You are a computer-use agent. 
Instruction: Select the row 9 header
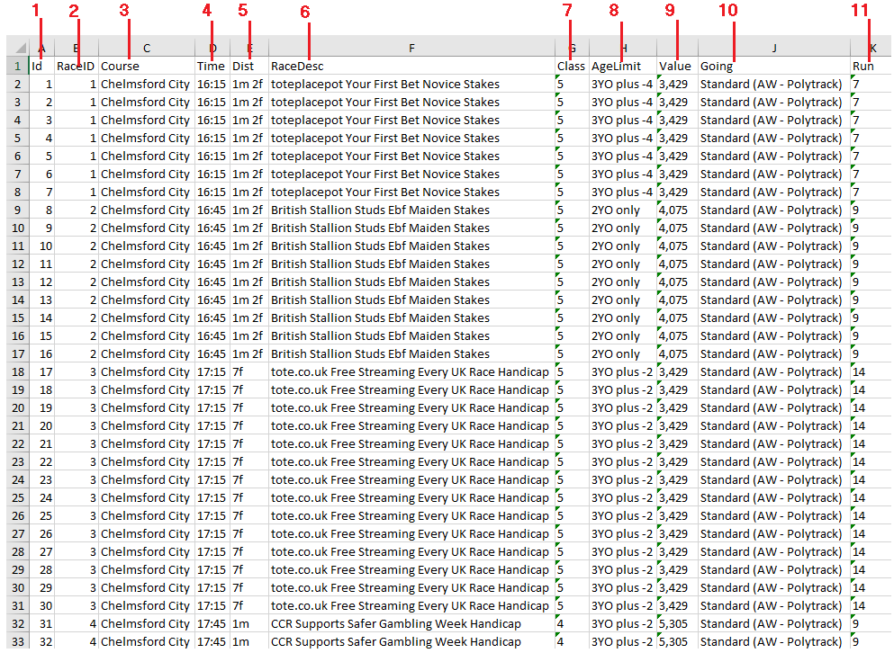coord(17,210)
